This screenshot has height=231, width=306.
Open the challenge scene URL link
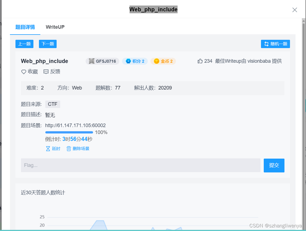point(76,125)
